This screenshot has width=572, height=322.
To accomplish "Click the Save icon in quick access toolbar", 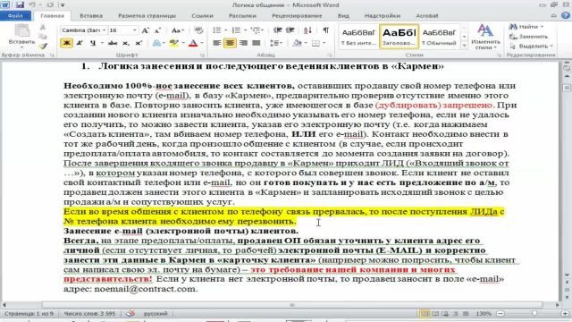I will click(20, 5).
